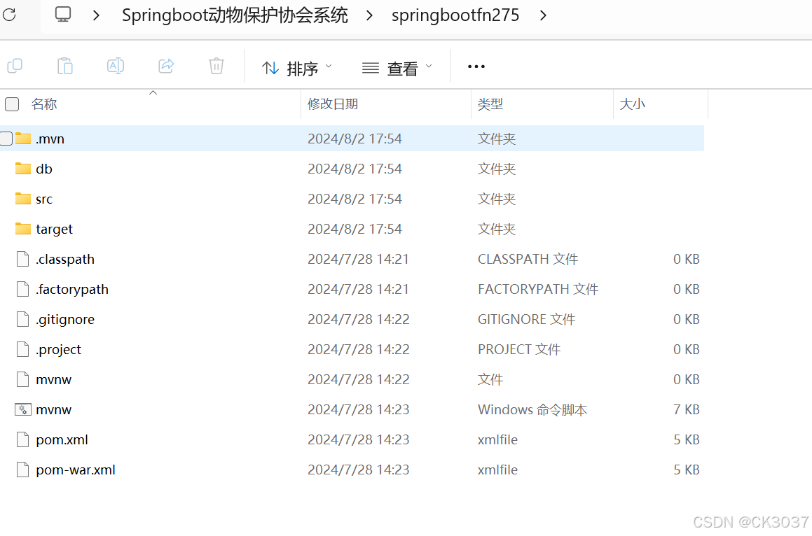Click the target folder icon

click(23, 229)
